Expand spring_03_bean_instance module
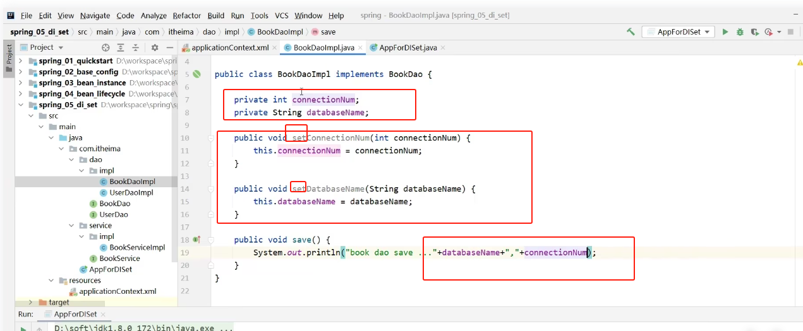The height and width of the screenshot is (331, 803). [x=21, y=83]
